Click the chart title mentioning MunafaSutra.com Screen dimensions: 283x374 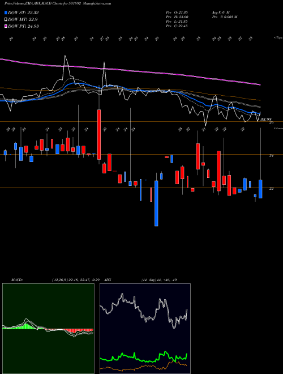coord(58,3)
